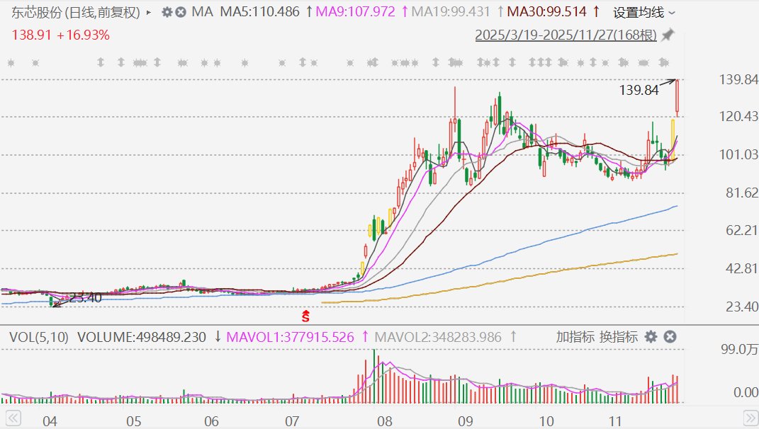
Task: Expand the 设置均线 dropdown
Action: coord(643,13)
